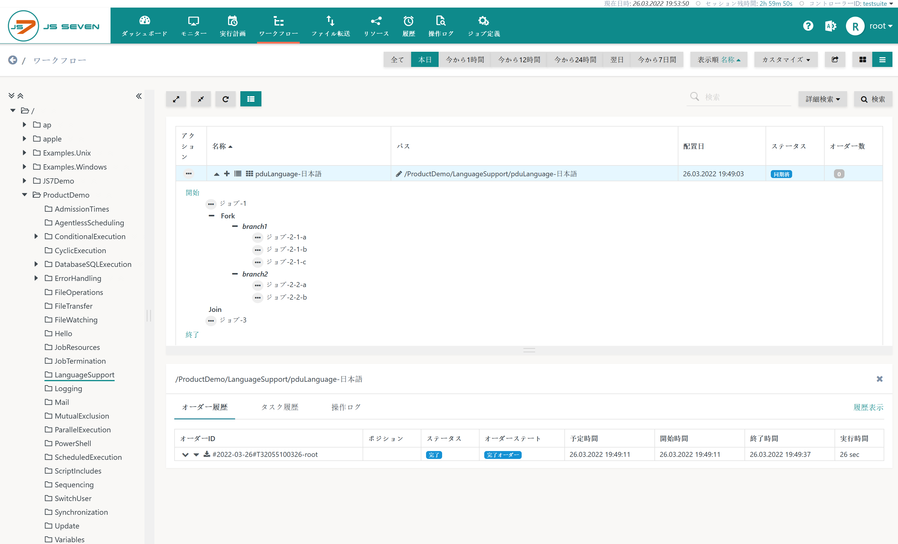The width and height of the screenshot is (898, 544).
Task: Expand the ErrorHandling folder
Action: (x=36, y=278)
